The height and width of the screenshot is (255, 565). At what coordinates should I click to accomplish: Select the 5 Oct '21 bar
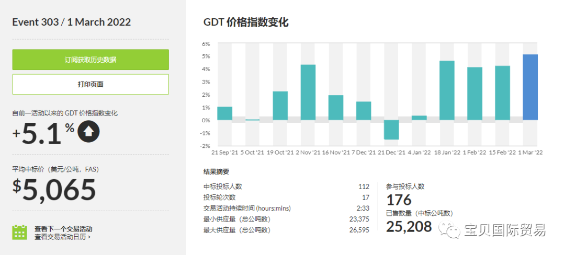[x=252, y=120]
